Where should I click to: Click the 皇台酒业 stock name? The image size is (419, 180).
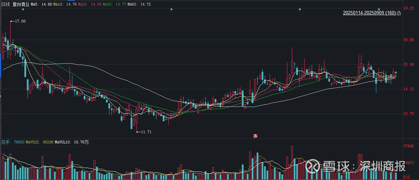21,4
